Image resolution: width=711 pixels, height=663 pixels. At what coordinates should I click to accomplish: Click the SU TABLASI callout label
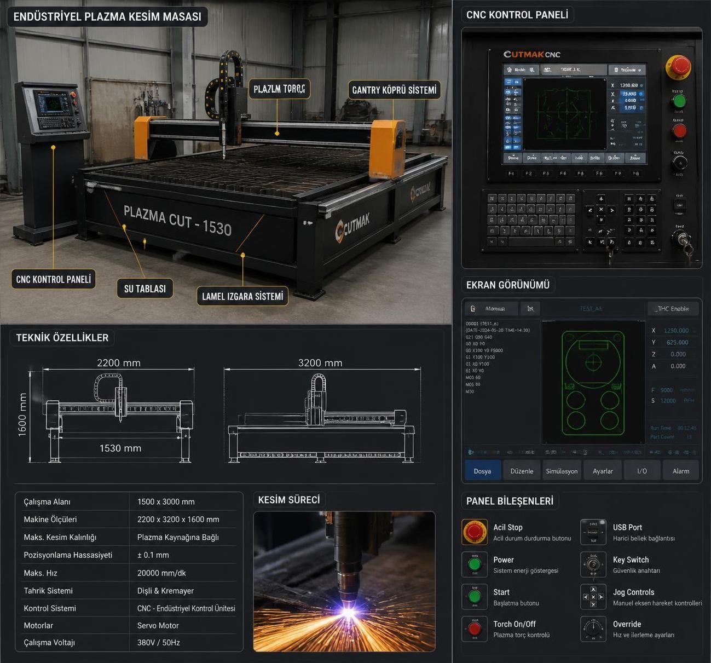144,289
